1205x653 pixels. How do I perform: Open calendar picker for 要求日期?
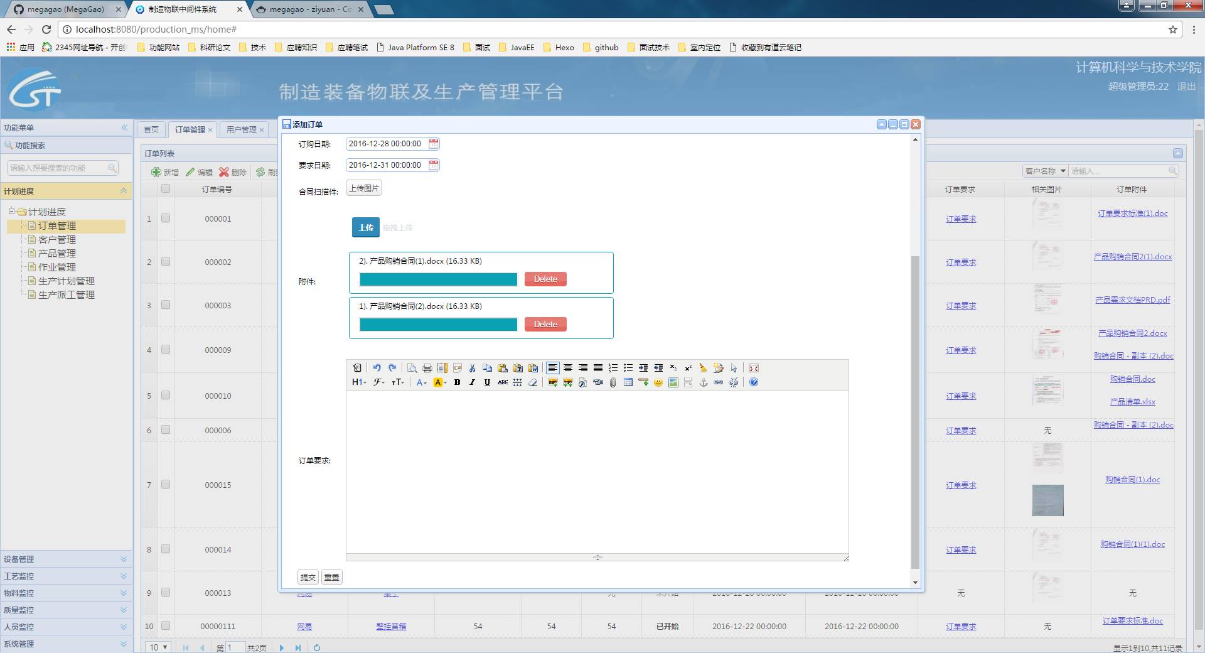click(434, 165)
